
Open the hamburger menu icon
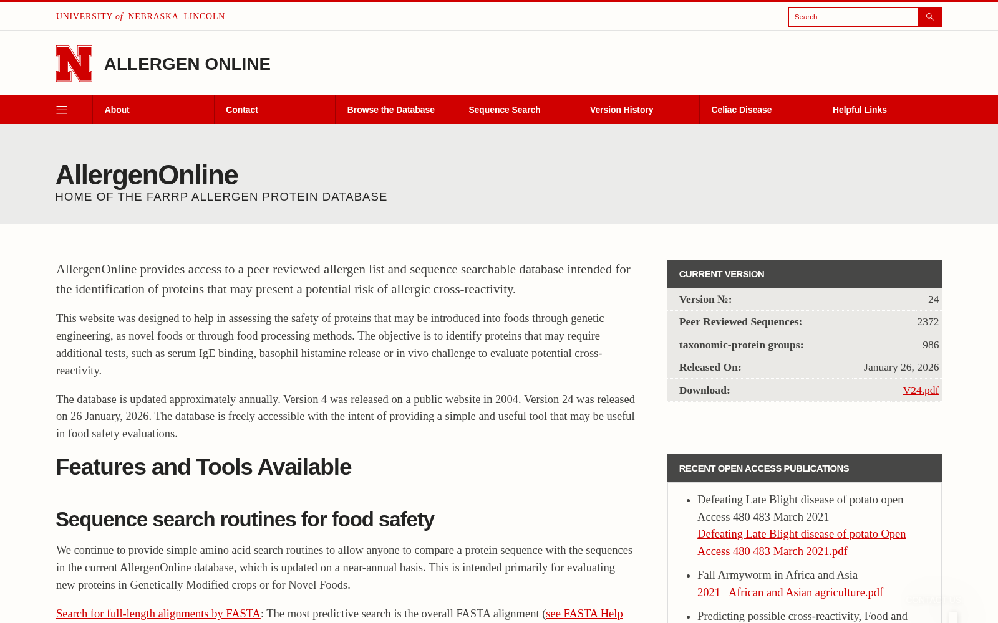62,110
